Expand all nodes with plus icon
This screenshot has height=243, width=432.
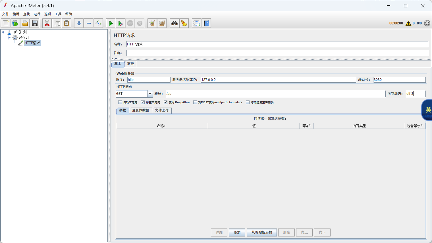click(79, 23)
